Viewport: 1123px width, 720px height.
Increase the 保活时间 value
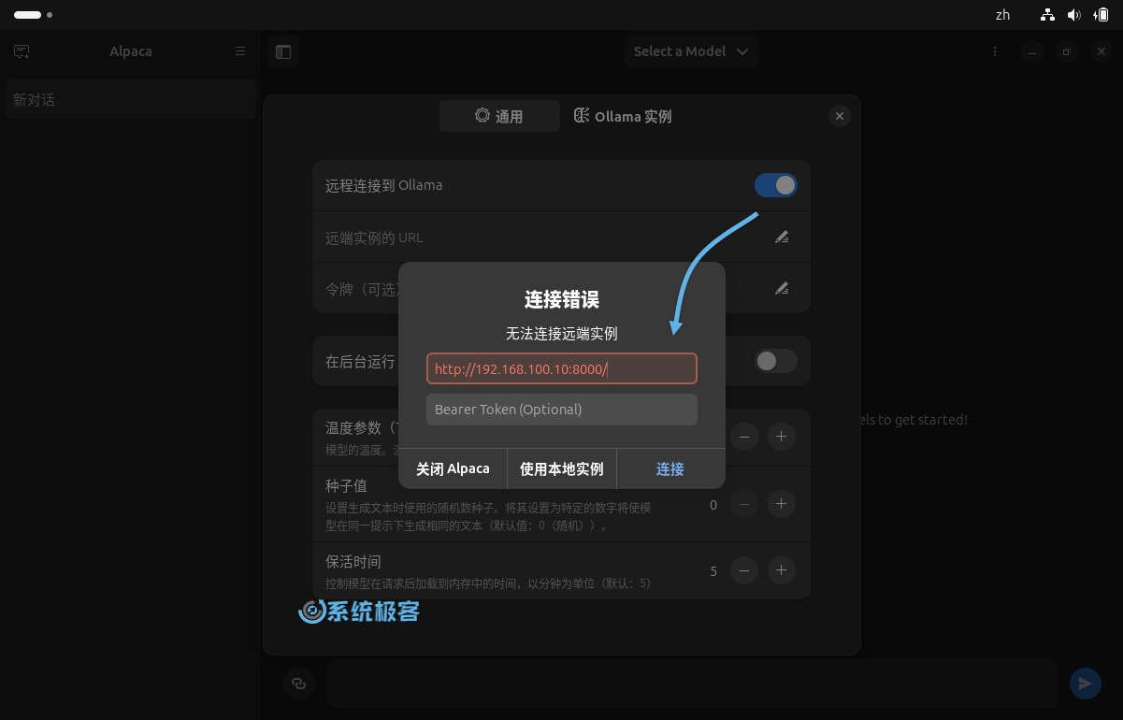782,570
